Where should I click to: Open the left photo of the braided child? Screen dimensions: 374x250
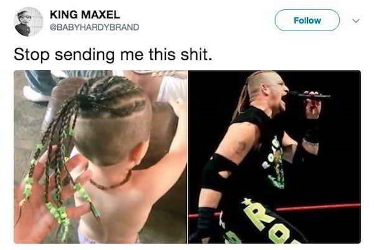[x=100, y=156]
